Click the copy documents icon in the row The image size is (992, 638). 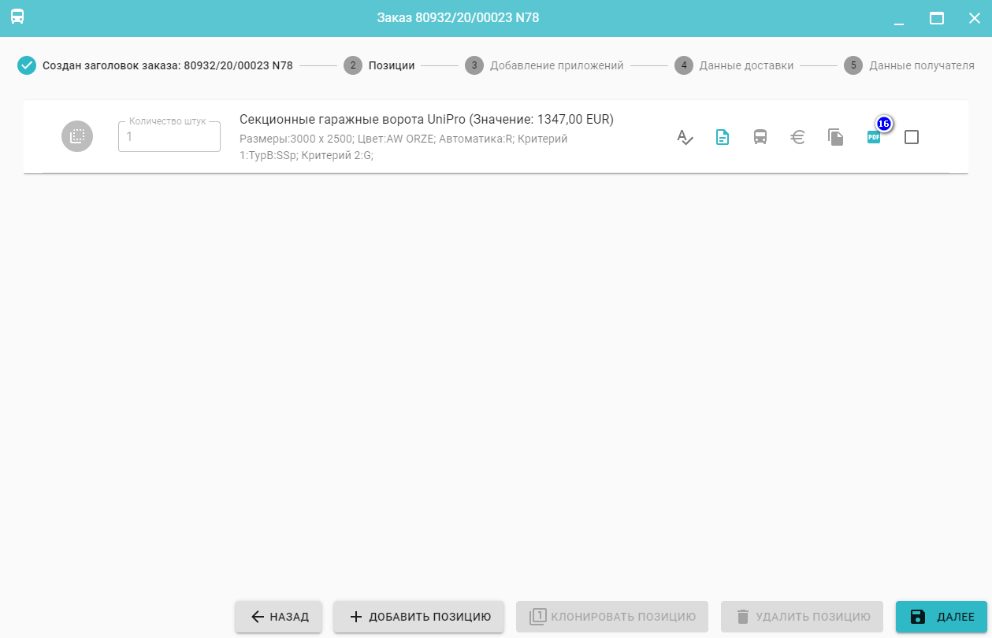point(835,137)
